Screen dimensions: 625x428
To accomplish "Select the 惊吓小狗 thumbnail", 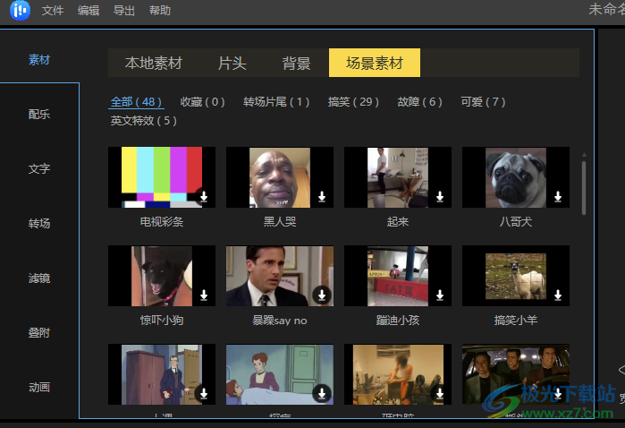I will pos(162,276).
